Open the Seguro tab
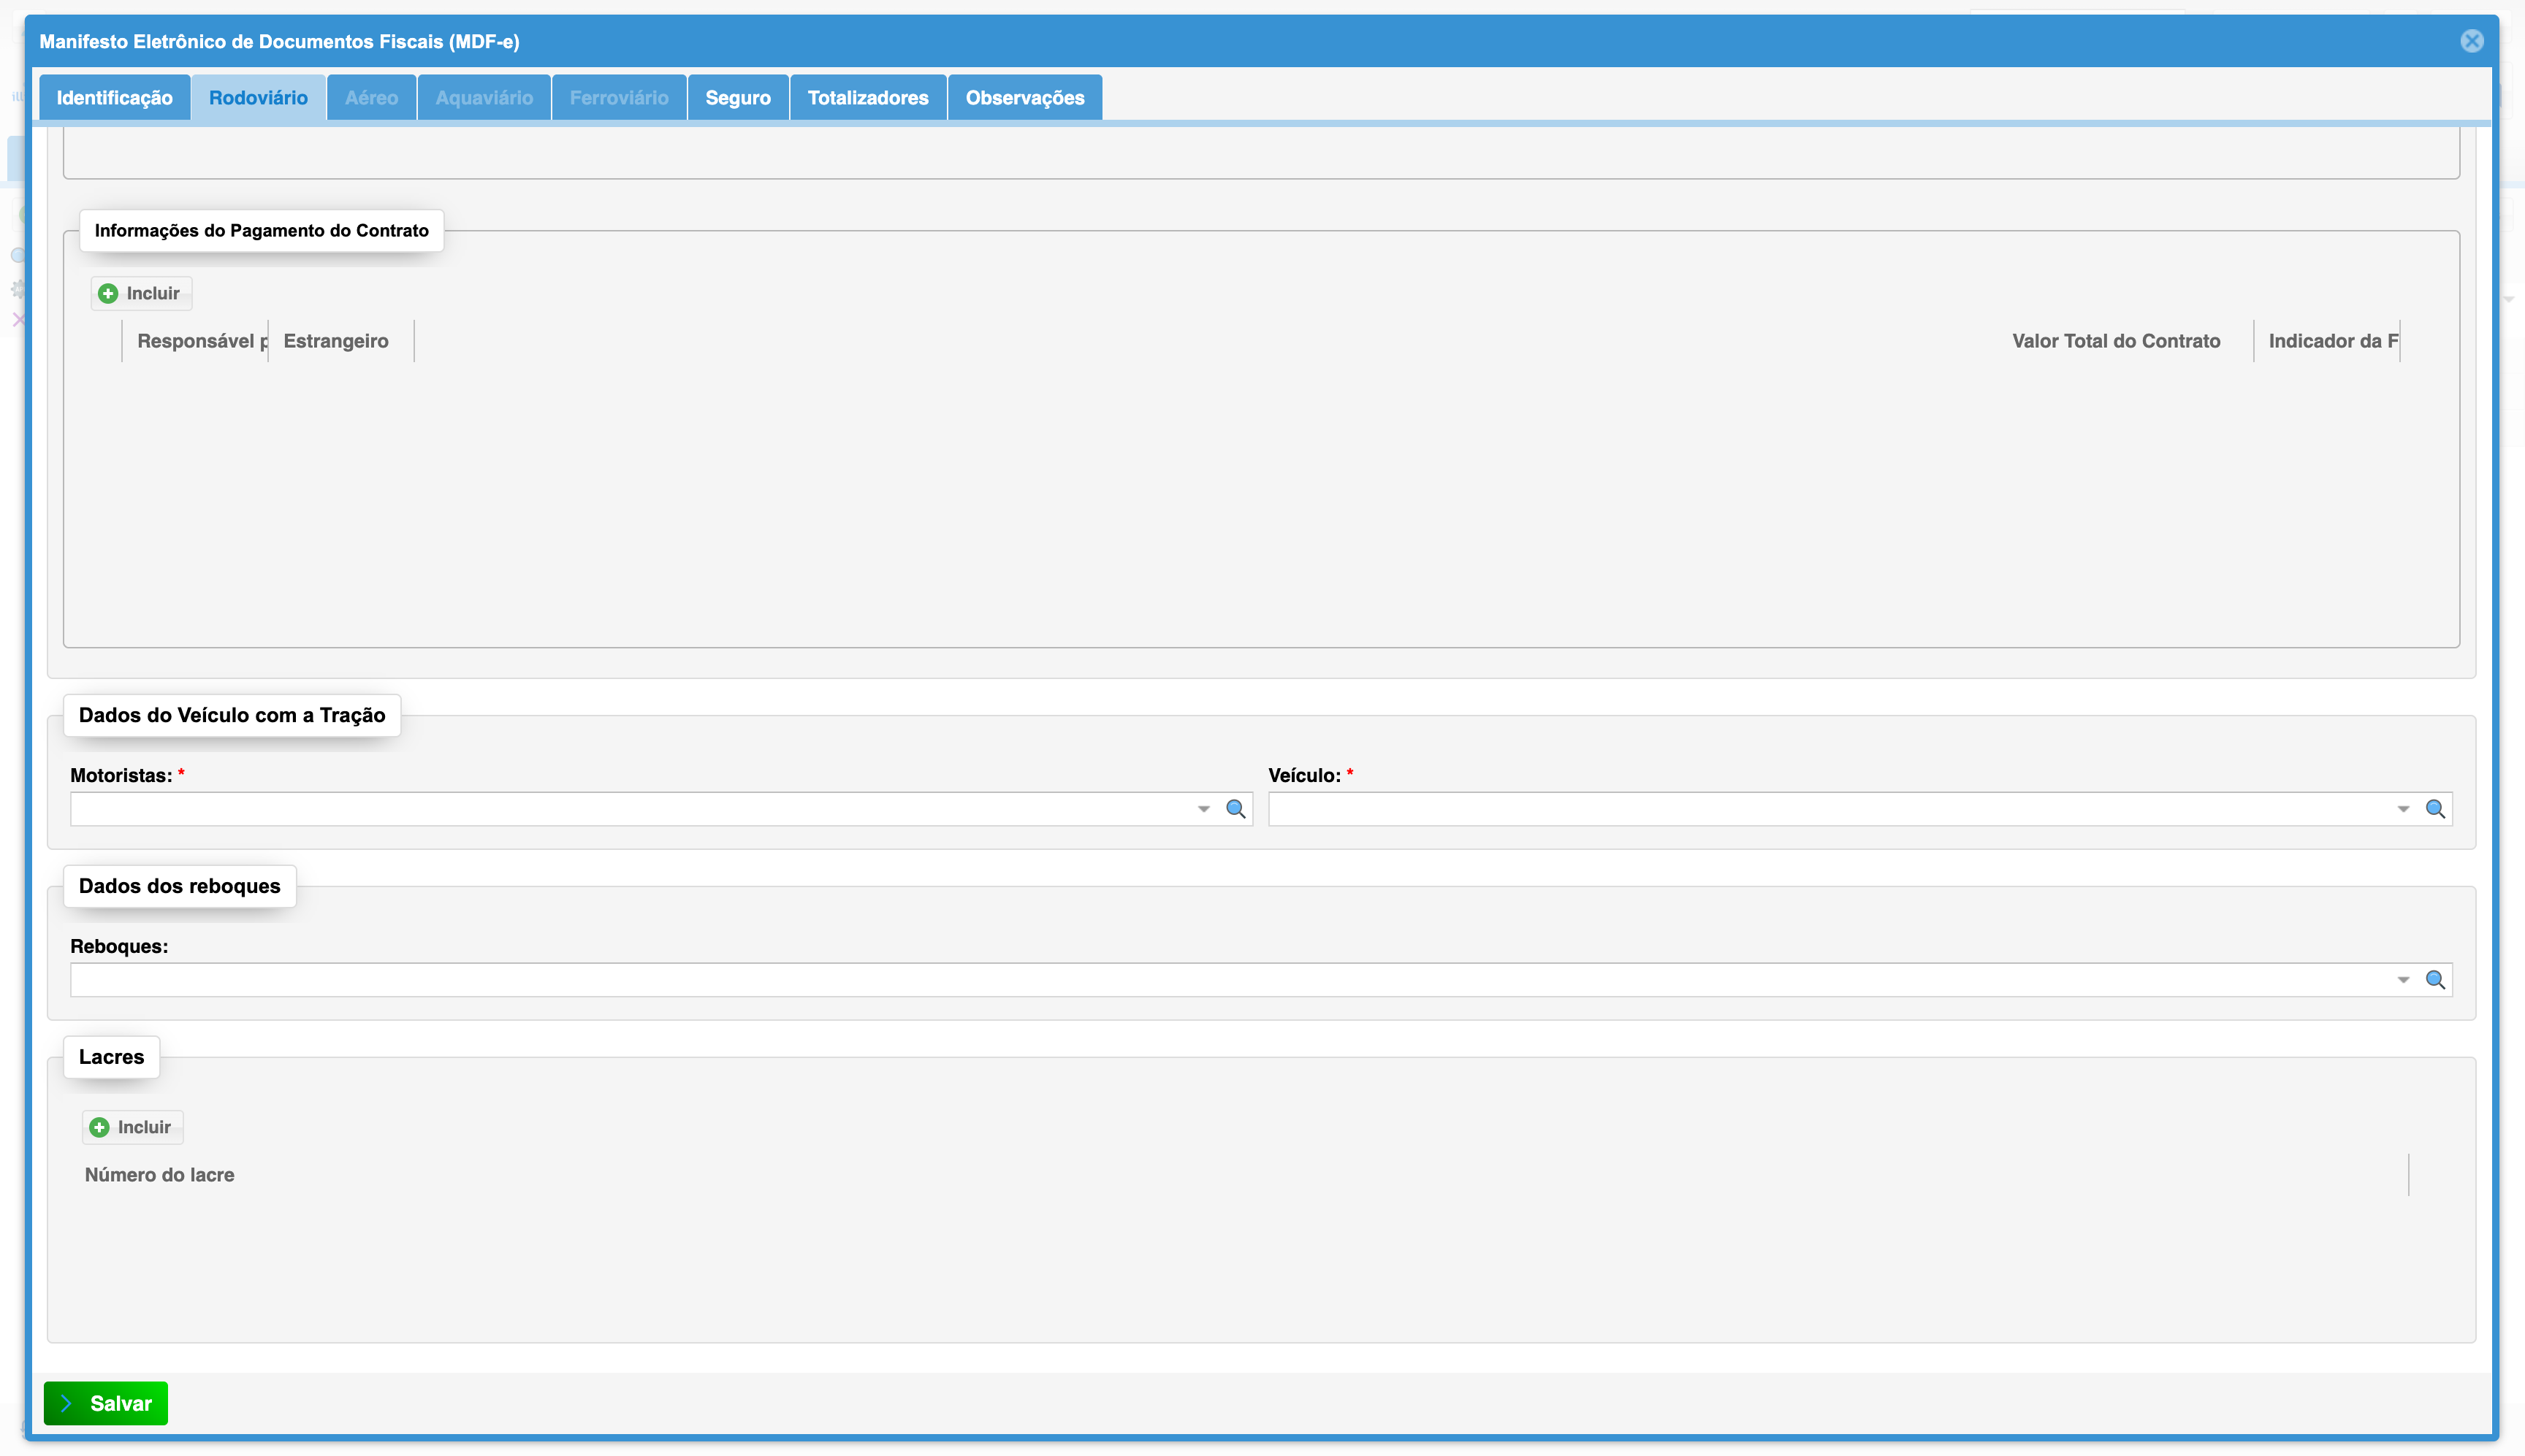 point(739,98)
